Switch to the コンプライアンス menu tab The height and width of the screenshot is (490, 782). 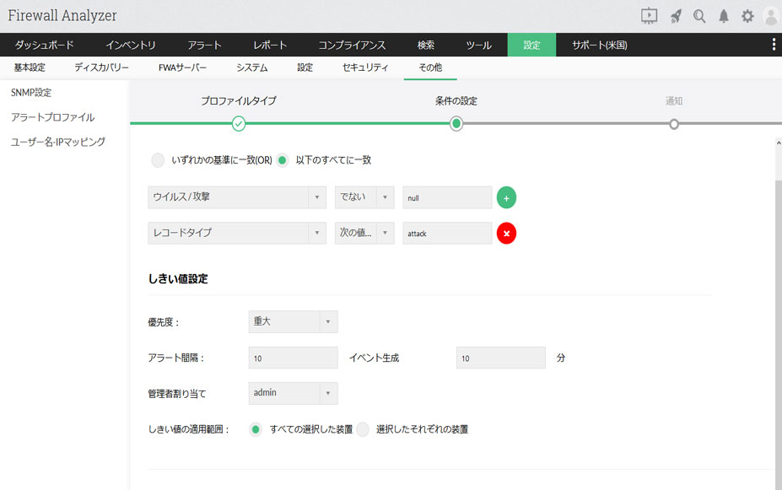[x=352, y=45]
